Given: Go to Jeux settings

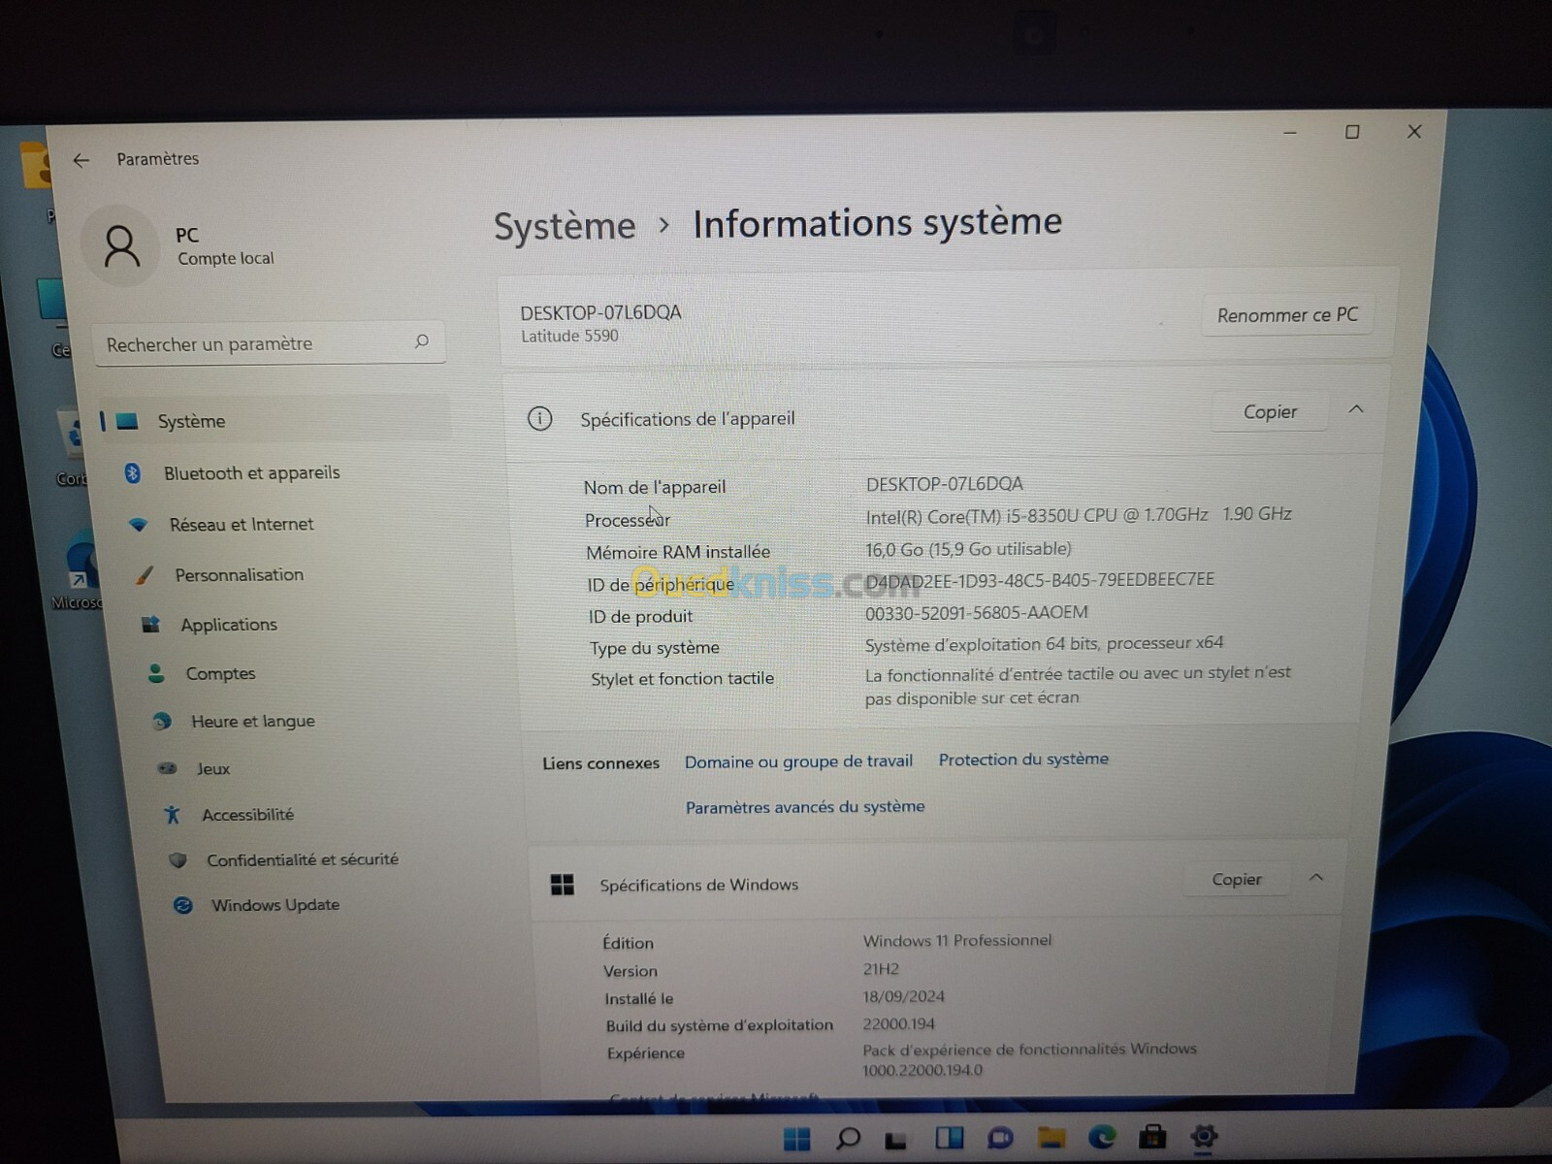Looking at the screenshot, I should click(212, 768).
